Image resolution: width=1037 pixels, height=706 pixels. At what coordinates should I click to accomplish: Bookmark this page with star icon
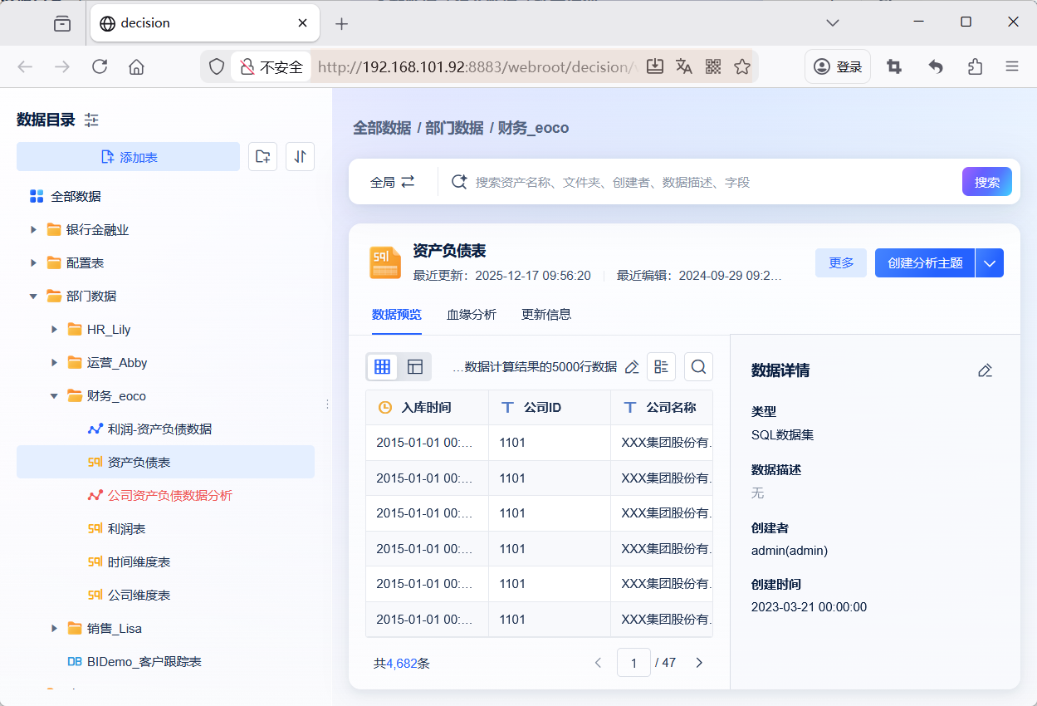pos(742,66)
